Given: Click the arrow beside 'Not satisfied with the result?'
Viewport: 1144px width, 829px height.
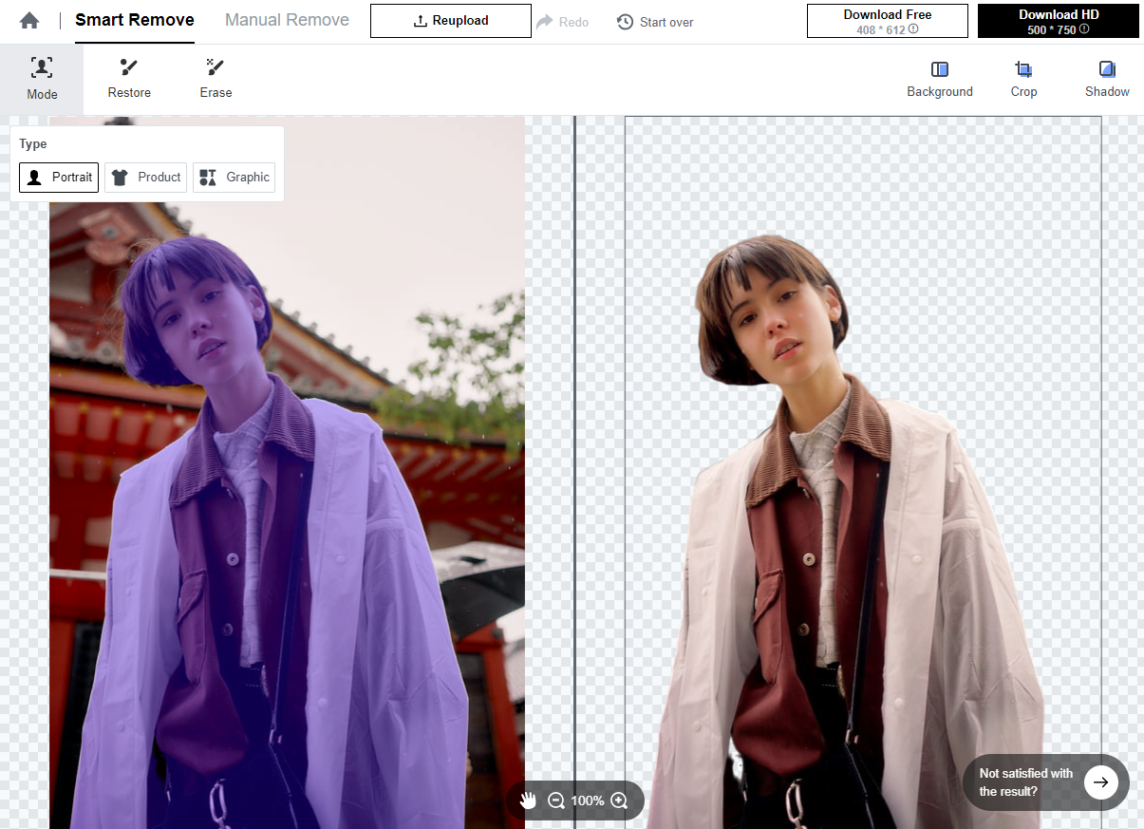Looking at the screenshot, I should 1100,782.
